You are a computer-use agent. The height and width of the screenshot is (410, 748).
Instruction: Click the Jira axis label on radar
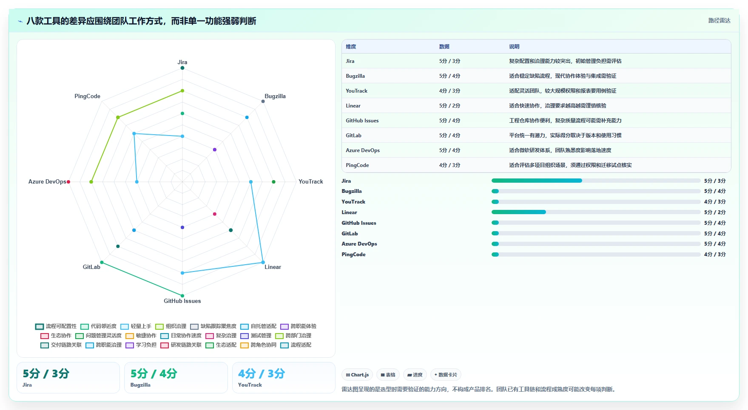pyautogui.click(x=182, y=62)
